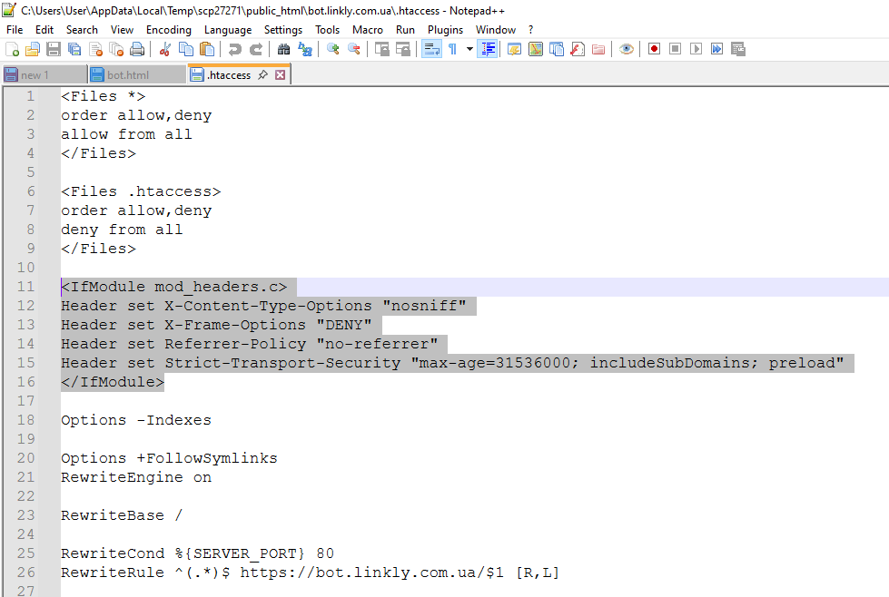
Task: Open the dropdown arrow beside the pilcrow
Action: pyautogui.click(x=469, y=49)
